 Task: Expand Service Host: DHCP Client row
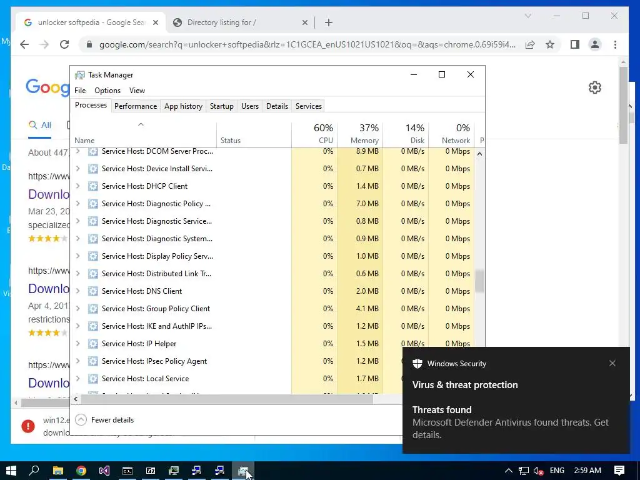(77, 186)
